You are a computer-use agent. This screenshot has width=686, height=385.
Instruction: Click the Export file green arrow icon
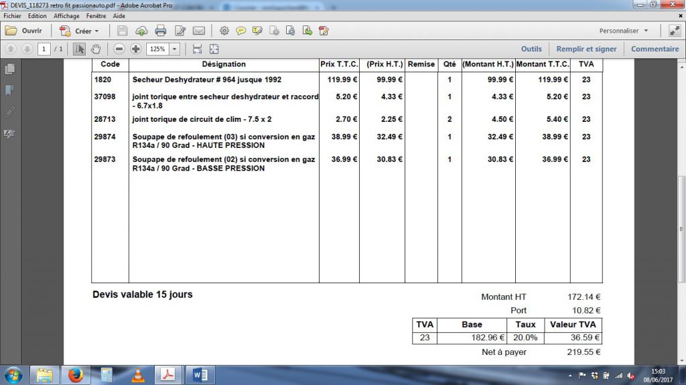[307, 31]
